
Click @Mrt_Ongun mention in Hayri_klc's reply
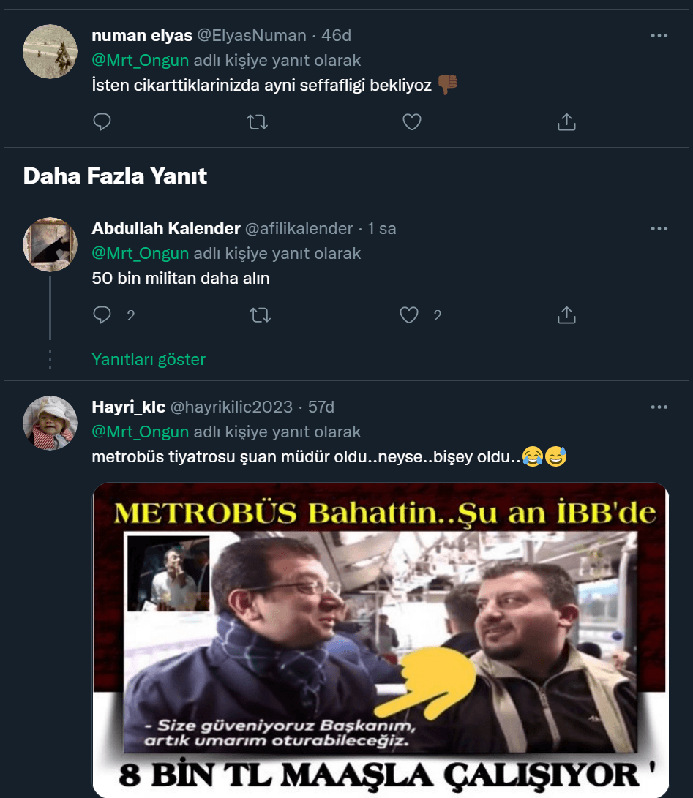[140, 432]
